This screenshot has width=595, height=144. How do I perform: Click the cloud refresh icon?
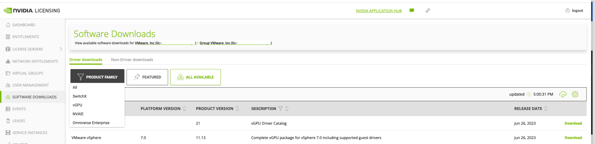(563, 94)
